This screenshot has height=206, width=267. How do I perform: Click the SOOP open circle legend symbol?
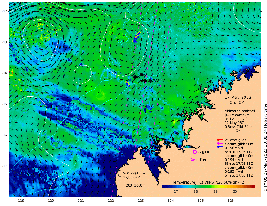[x=120, y=175]
